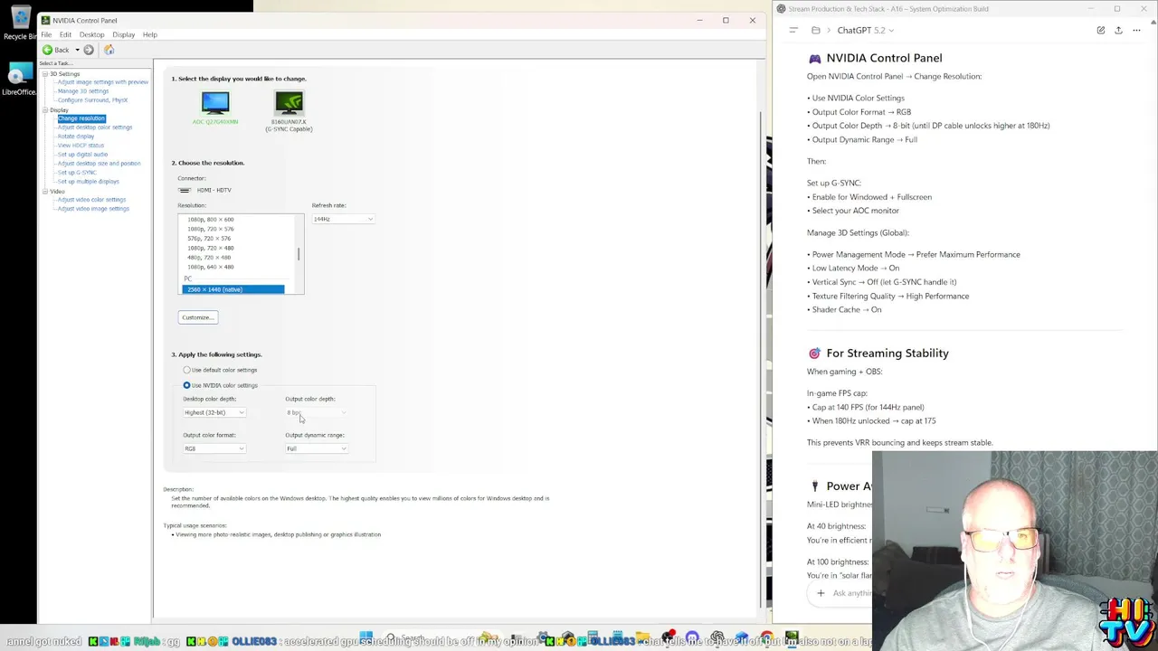Image resolution: width=1158 pixels, height=651 pixels.
Task: Select Use default color settings radio
Action: (x=186, y=370)
